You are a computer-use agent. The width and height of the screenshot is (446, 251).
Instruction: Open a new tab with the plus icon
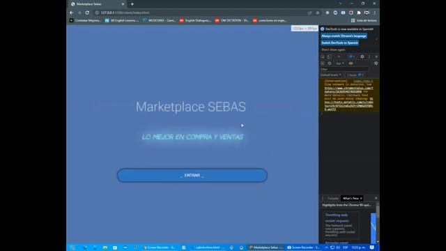coord(132,4)
